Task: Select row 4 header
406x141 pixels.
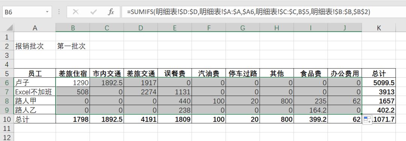Action: [x=7, y=64]
